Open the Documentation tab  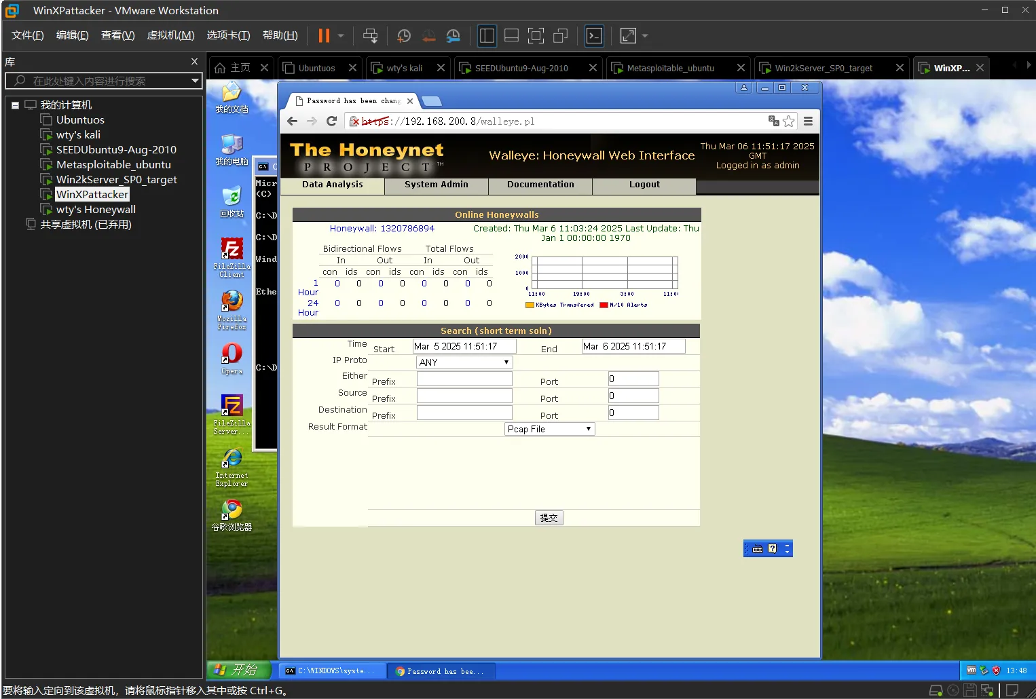click(540, 185)
